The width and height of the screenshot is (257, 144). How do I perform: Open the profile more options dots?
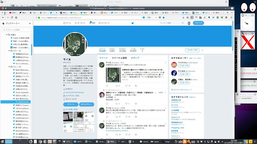click(x=202, y=50)
